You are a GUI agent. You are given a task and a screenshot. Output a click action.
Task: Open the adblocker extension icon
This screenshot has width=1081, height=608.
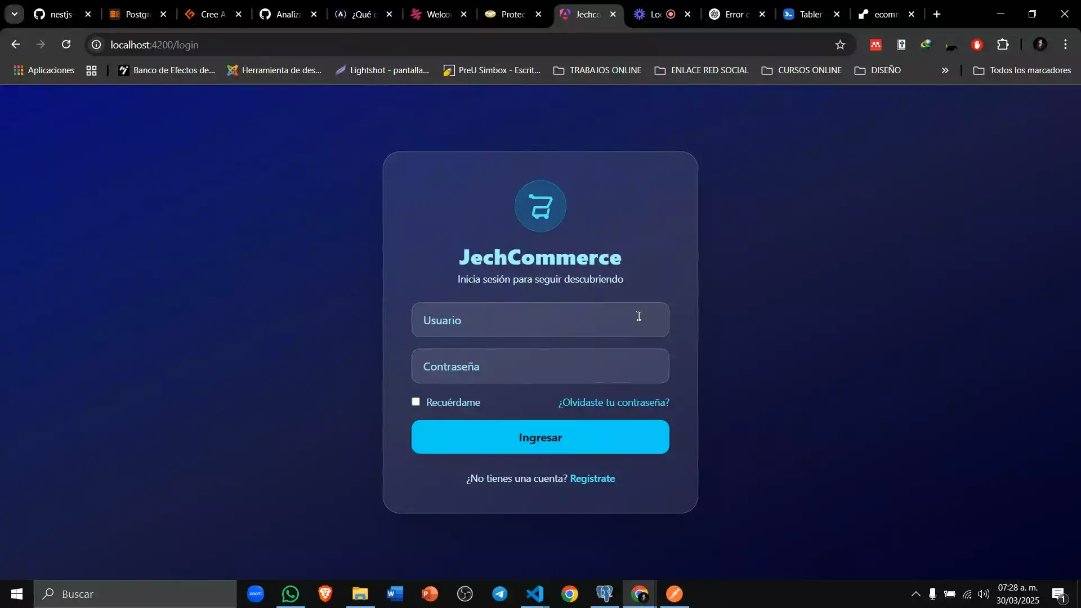978,44
